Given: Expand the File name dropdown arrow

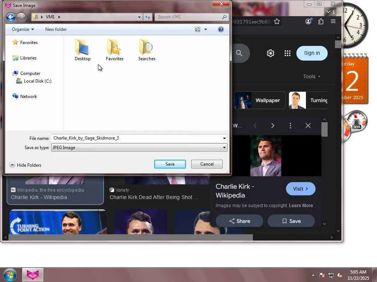Looking at the screenshot, I should point(224,138).
